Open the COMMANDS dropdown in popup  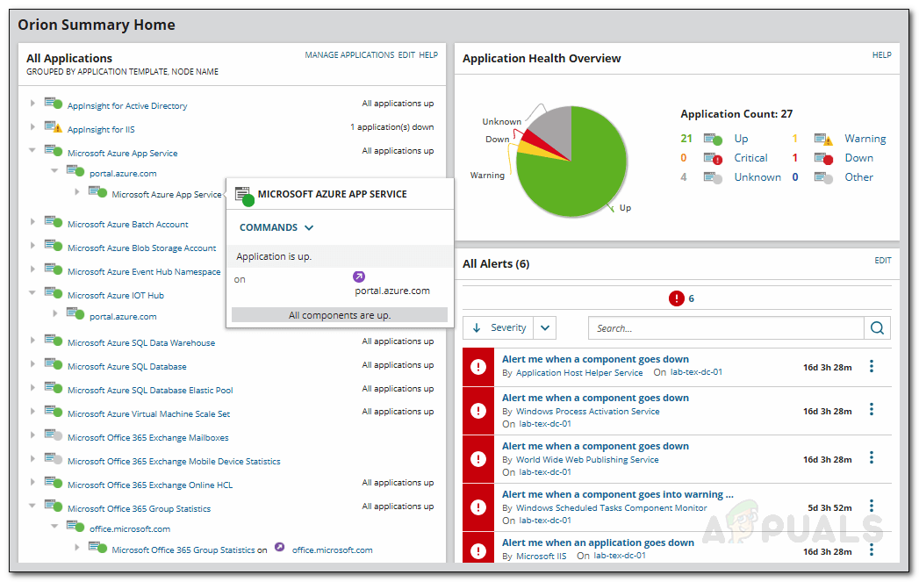pyautogui.click(x=276, y=227)
